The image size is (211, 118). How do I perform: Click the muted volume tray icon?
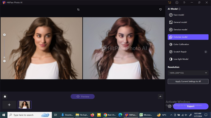[186, 115]
